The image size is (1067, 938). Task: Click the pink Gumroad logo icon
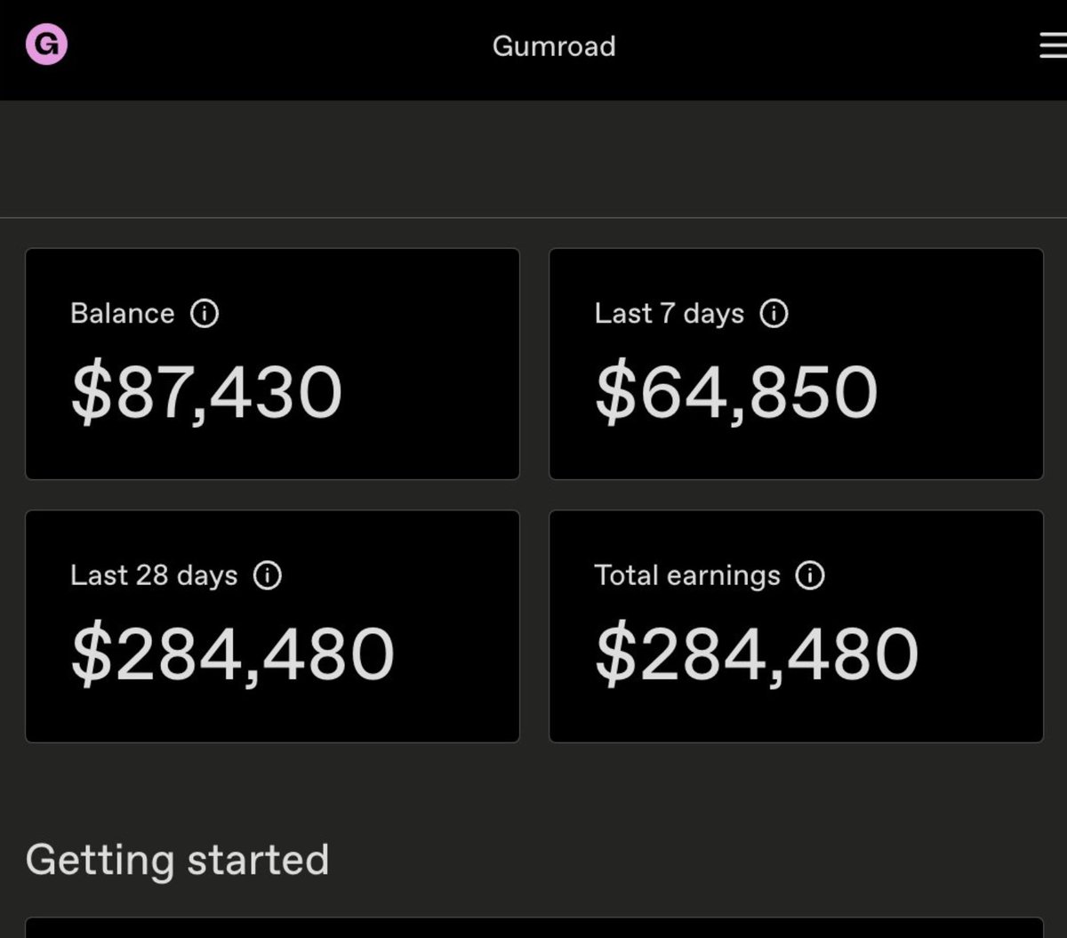click(46, 44)
